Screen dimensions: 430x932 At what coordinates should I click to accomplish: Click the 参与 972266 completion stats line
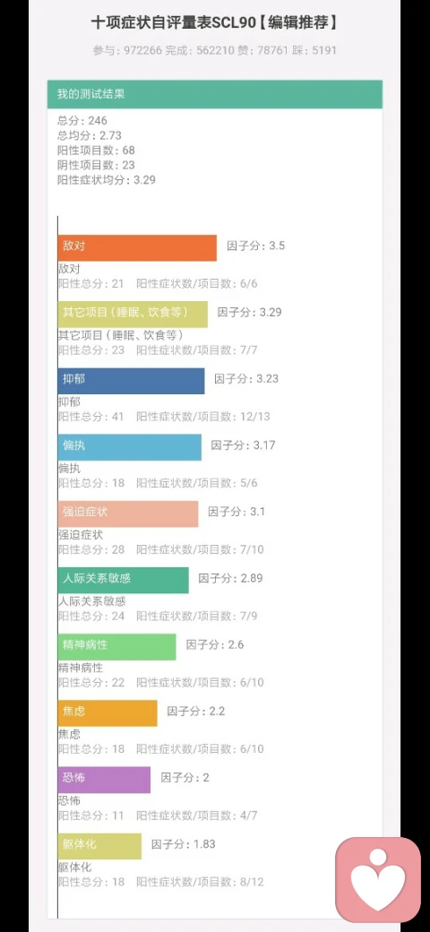pos(214,50)
